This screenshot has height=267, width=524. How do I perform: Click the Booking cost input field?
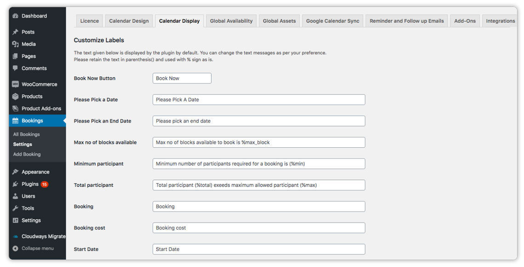[x=259, y=228]
